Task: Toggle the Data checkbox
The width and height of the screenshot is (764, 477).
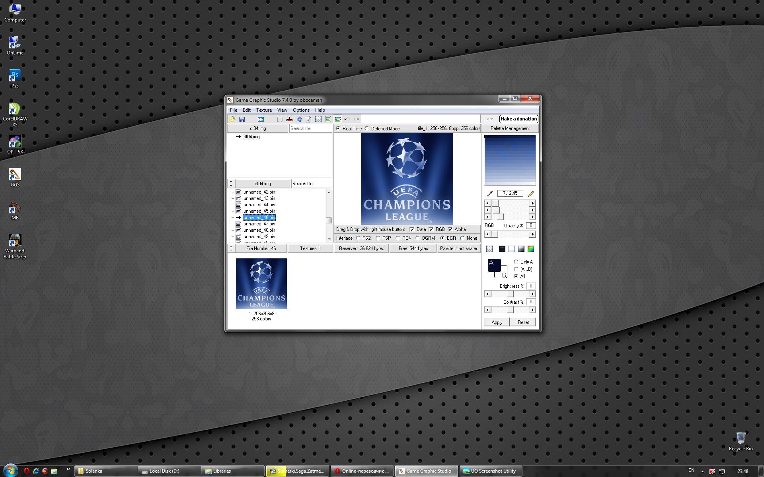Action: [x=412, y=229]
